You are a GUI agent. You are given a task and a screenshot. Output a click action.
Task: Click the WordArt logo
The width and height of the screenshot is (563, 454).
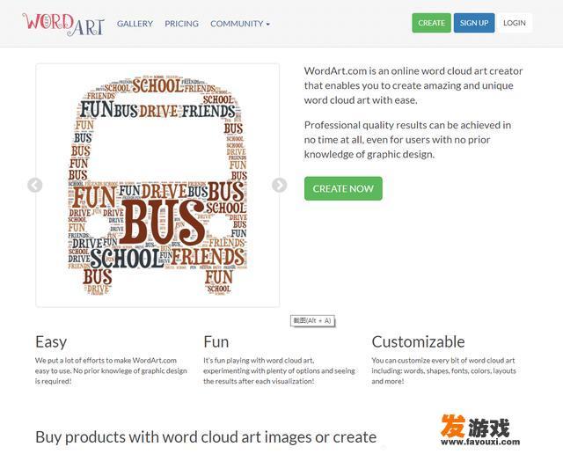[63, 25]
